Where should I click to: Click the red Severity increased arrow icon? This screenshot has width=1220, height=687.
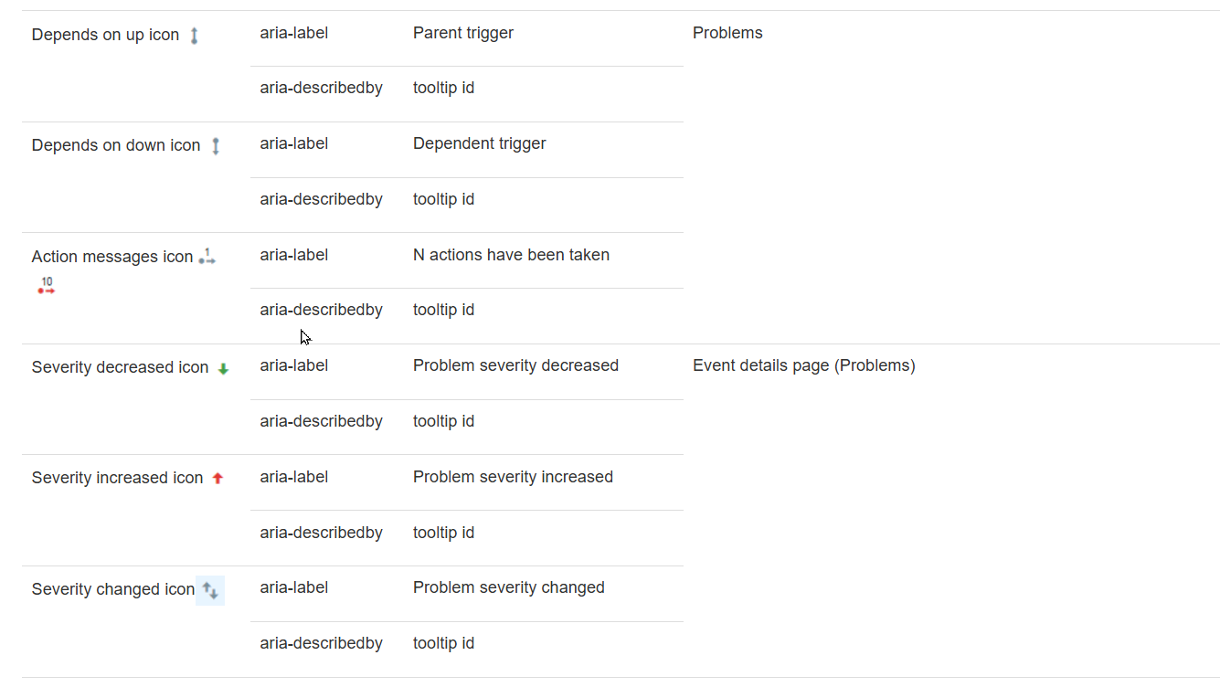217,478
